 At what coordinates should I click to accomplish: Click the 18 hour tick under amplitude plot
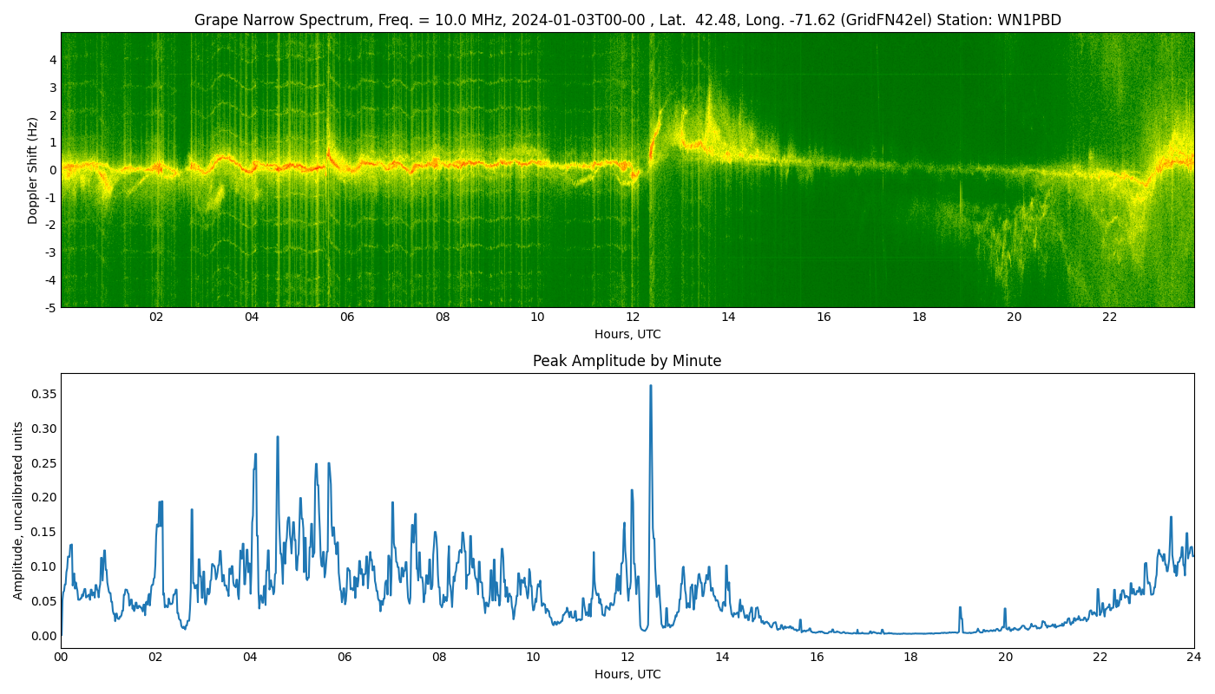tap(910, 658)
